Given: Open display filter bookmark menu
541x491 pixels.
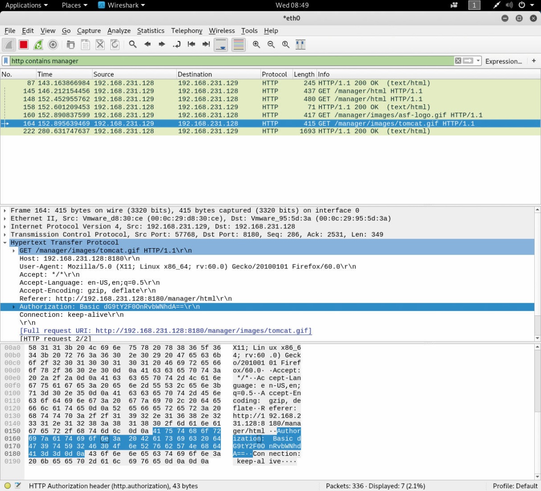Looking at the screenshot, I should [6, 61].
